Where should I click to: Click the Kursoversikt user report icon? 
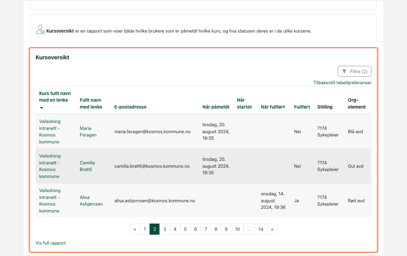40,30
